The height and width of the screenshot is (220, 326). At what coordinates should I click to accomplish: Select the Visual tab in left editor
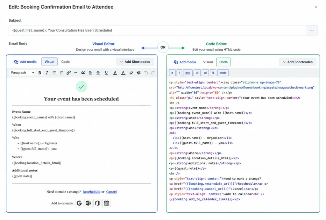click(49, 62)
